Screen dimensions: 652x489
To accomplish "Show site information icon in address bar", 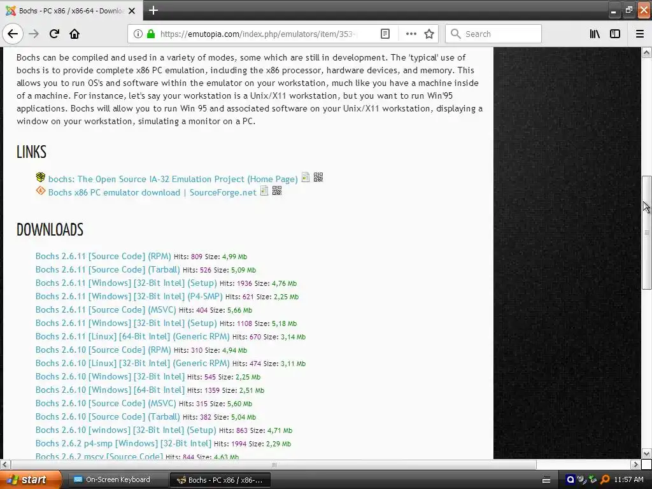I will [138, 34].
